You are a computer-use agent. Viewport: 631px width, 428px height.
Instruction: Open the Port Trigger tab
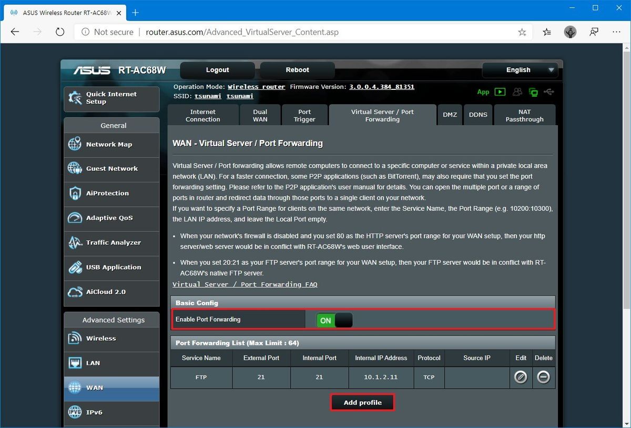pyautogui.click(x=304, y=115)
